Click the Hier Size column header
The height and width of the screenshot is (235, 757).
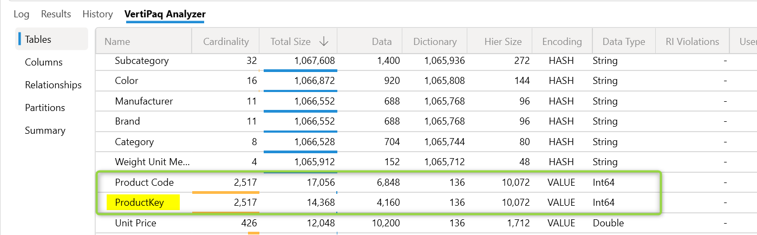pos(503,42)
